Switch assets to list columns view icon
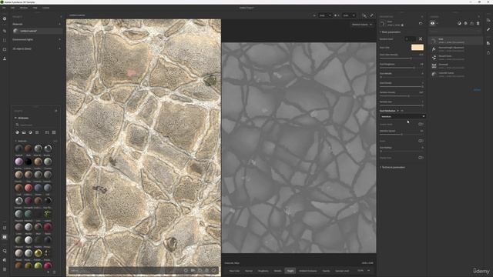 click(x=47, y=132)
